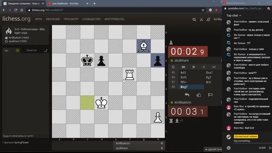Select the white rook on f5
The image size is (272, 153).
[x=129, y=75]
